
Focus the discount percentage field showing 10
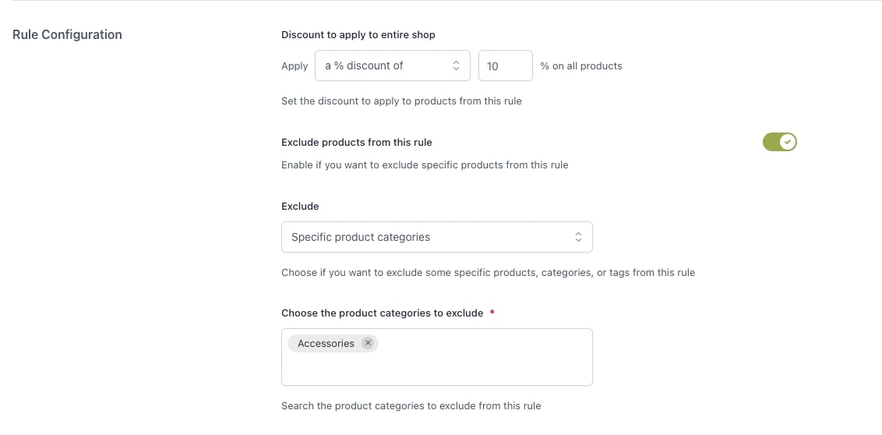pyautogui.click(x=505, y=66)
